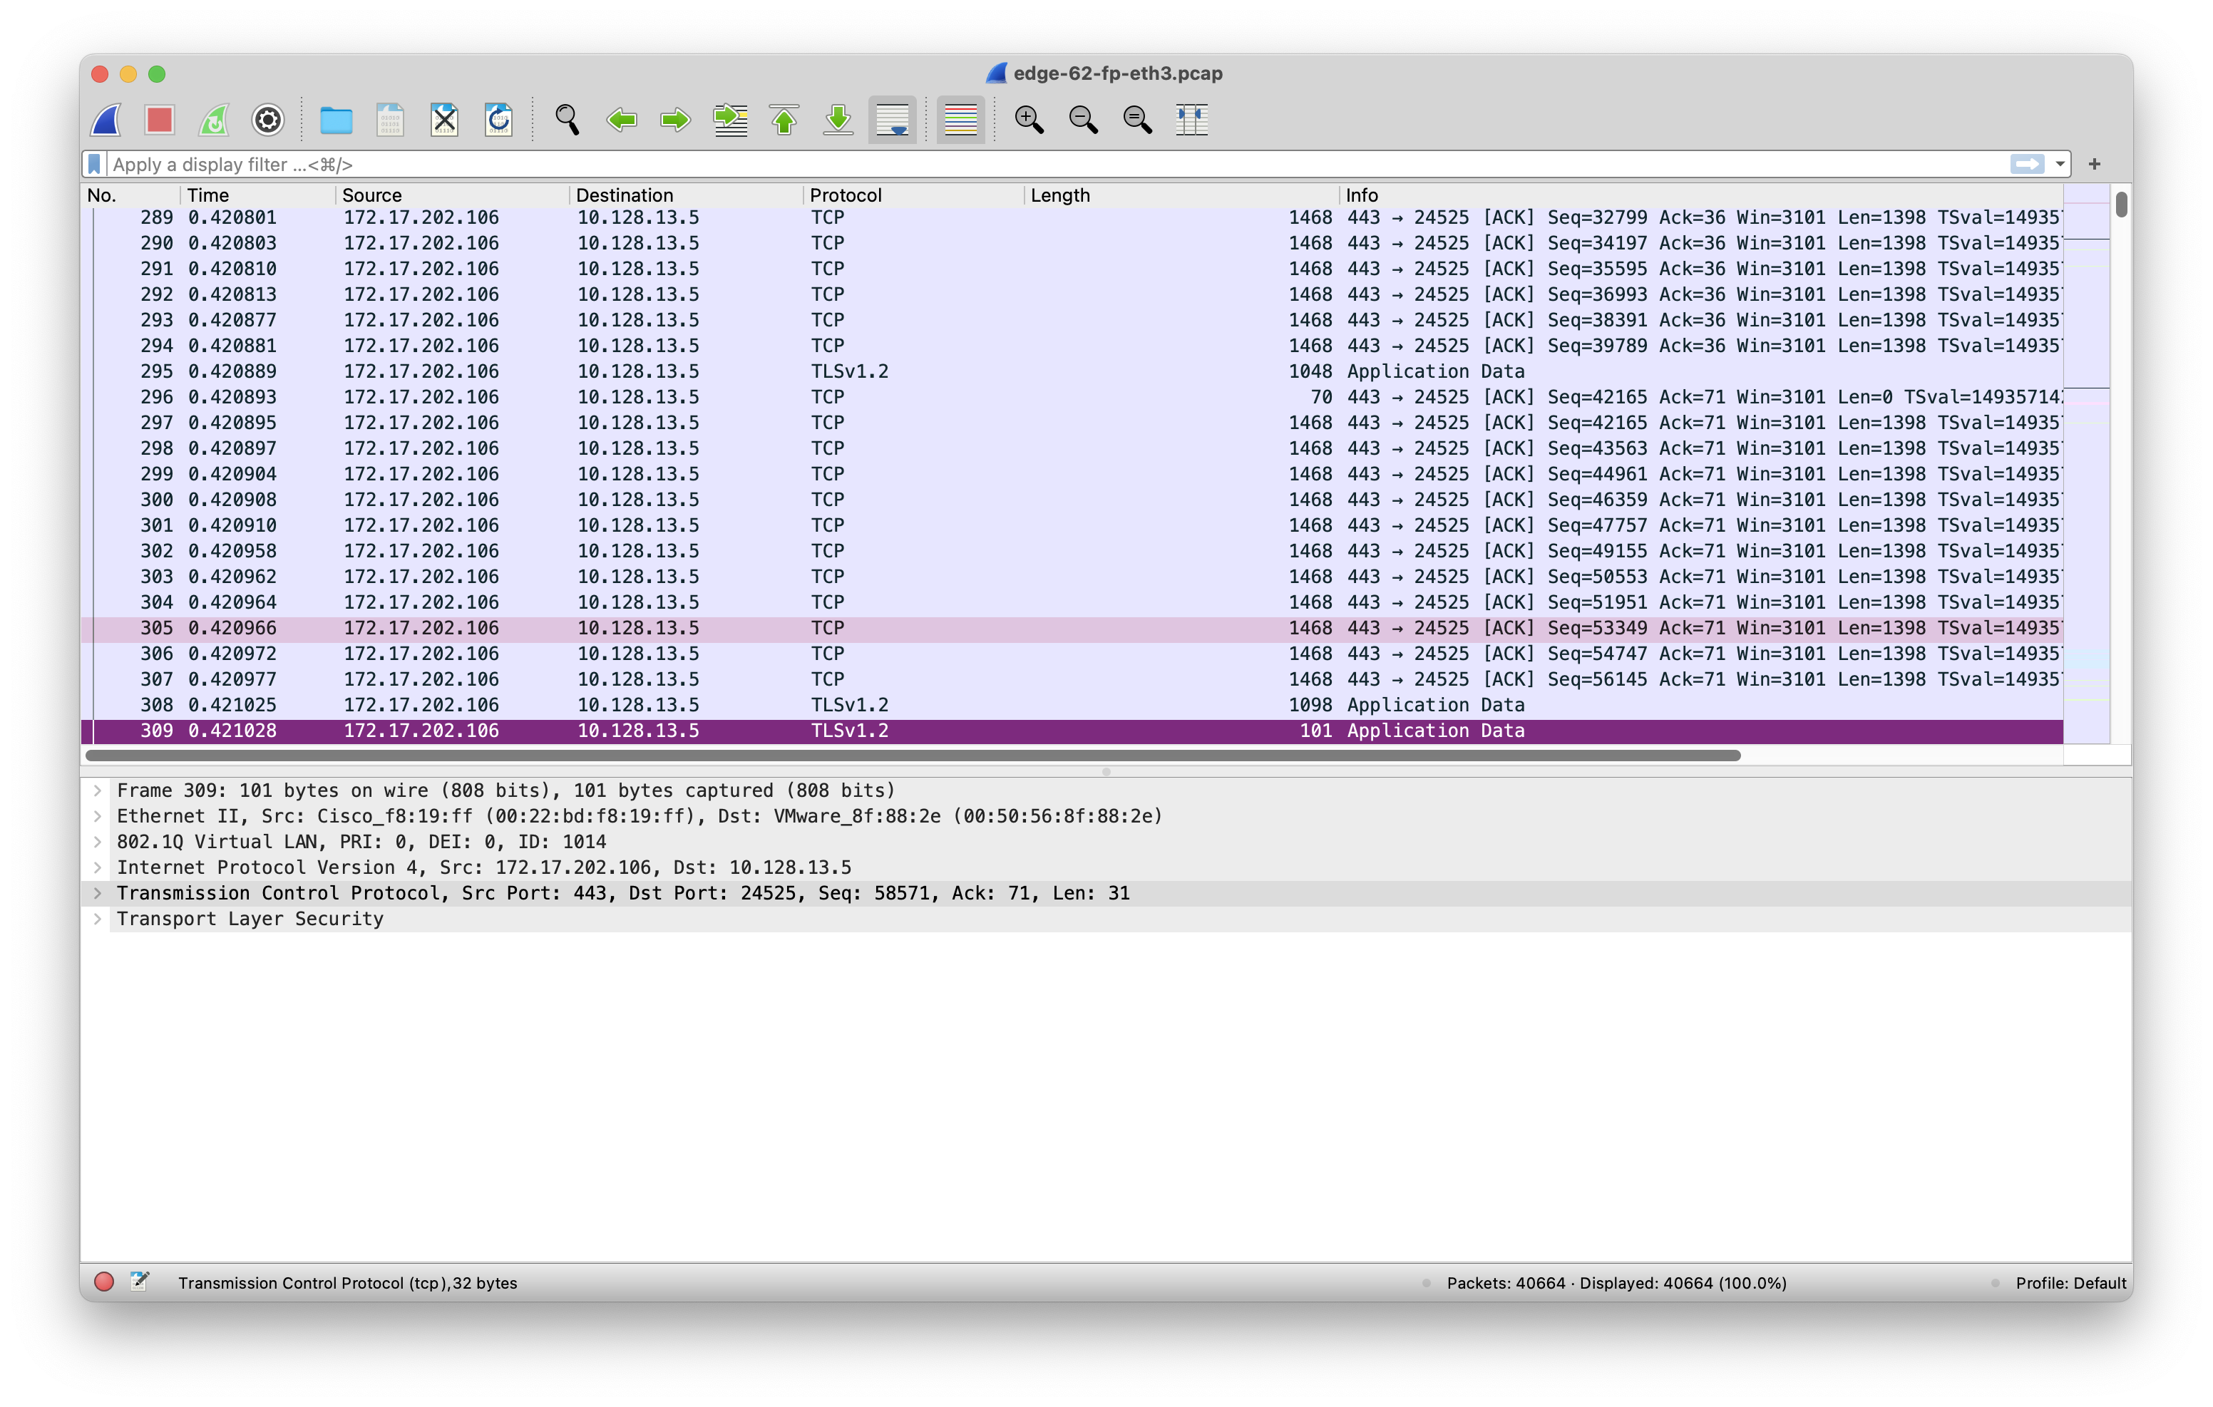Open expert information red circle icon

tap(104, 1282)
